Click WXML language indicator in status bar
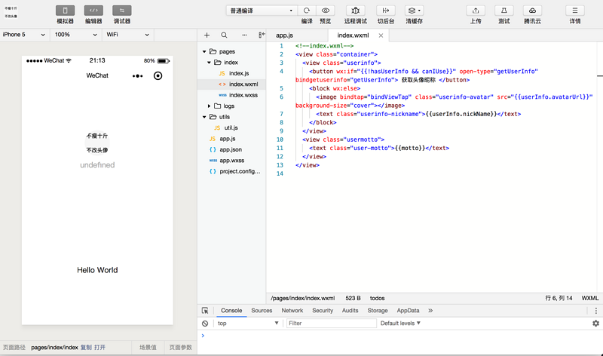Screen dimensions: 603x356 (x=590, y=298)
